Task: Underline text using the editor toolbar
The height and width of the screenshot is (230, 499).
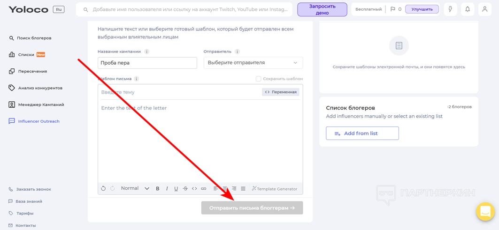Action: pyautogui.click(x=176, y=189)
